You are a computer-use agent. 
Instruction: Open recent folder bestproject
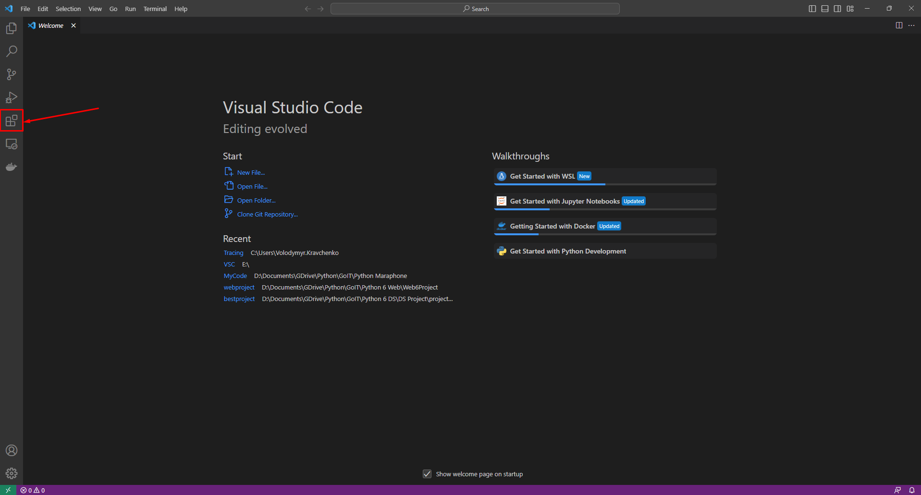tap(239, 299)
